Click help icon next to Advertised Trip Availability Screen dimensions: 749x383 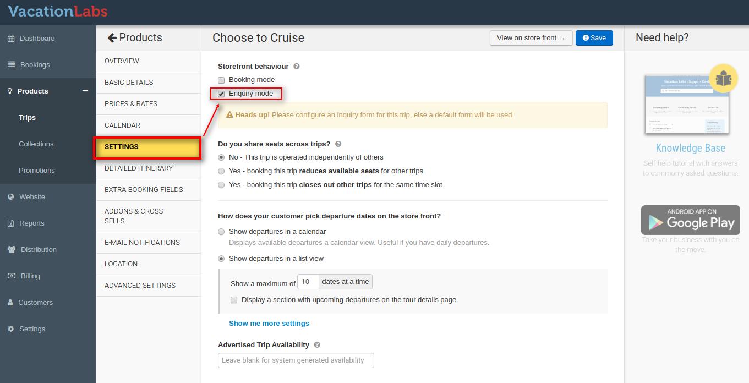click(317, 345)
